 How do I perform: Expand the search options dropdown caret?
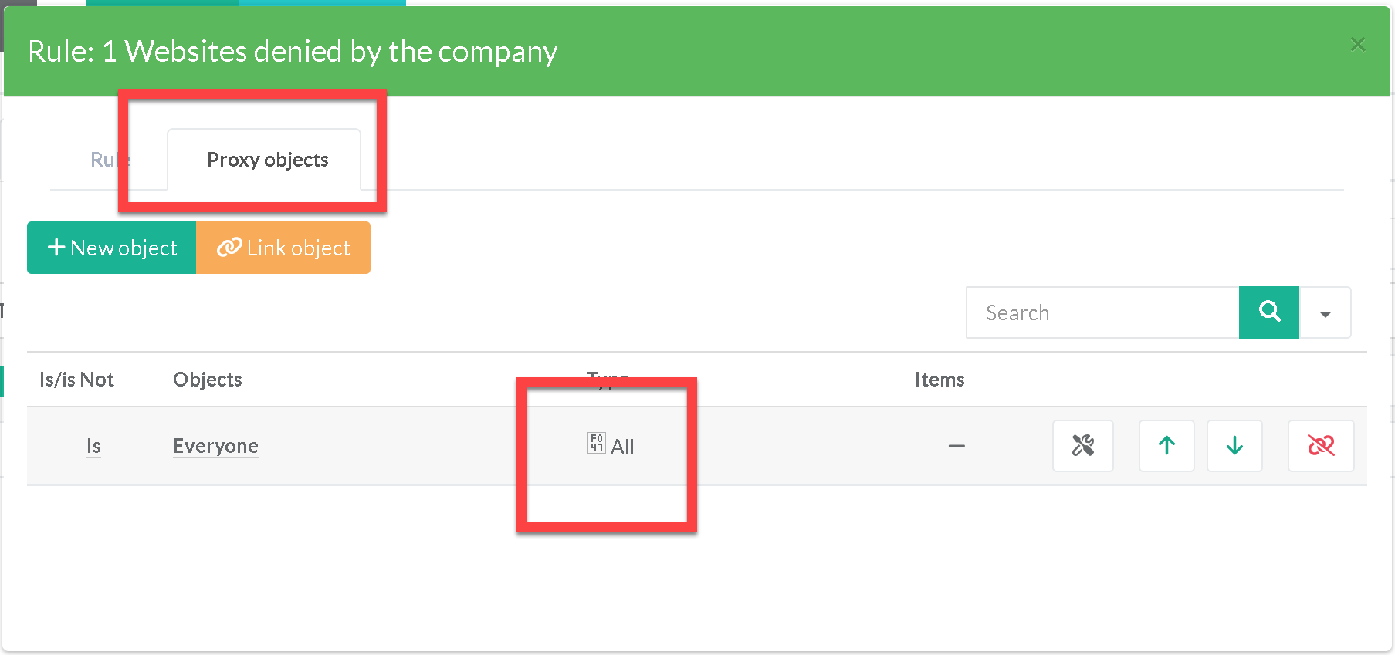coord(1326,313)
